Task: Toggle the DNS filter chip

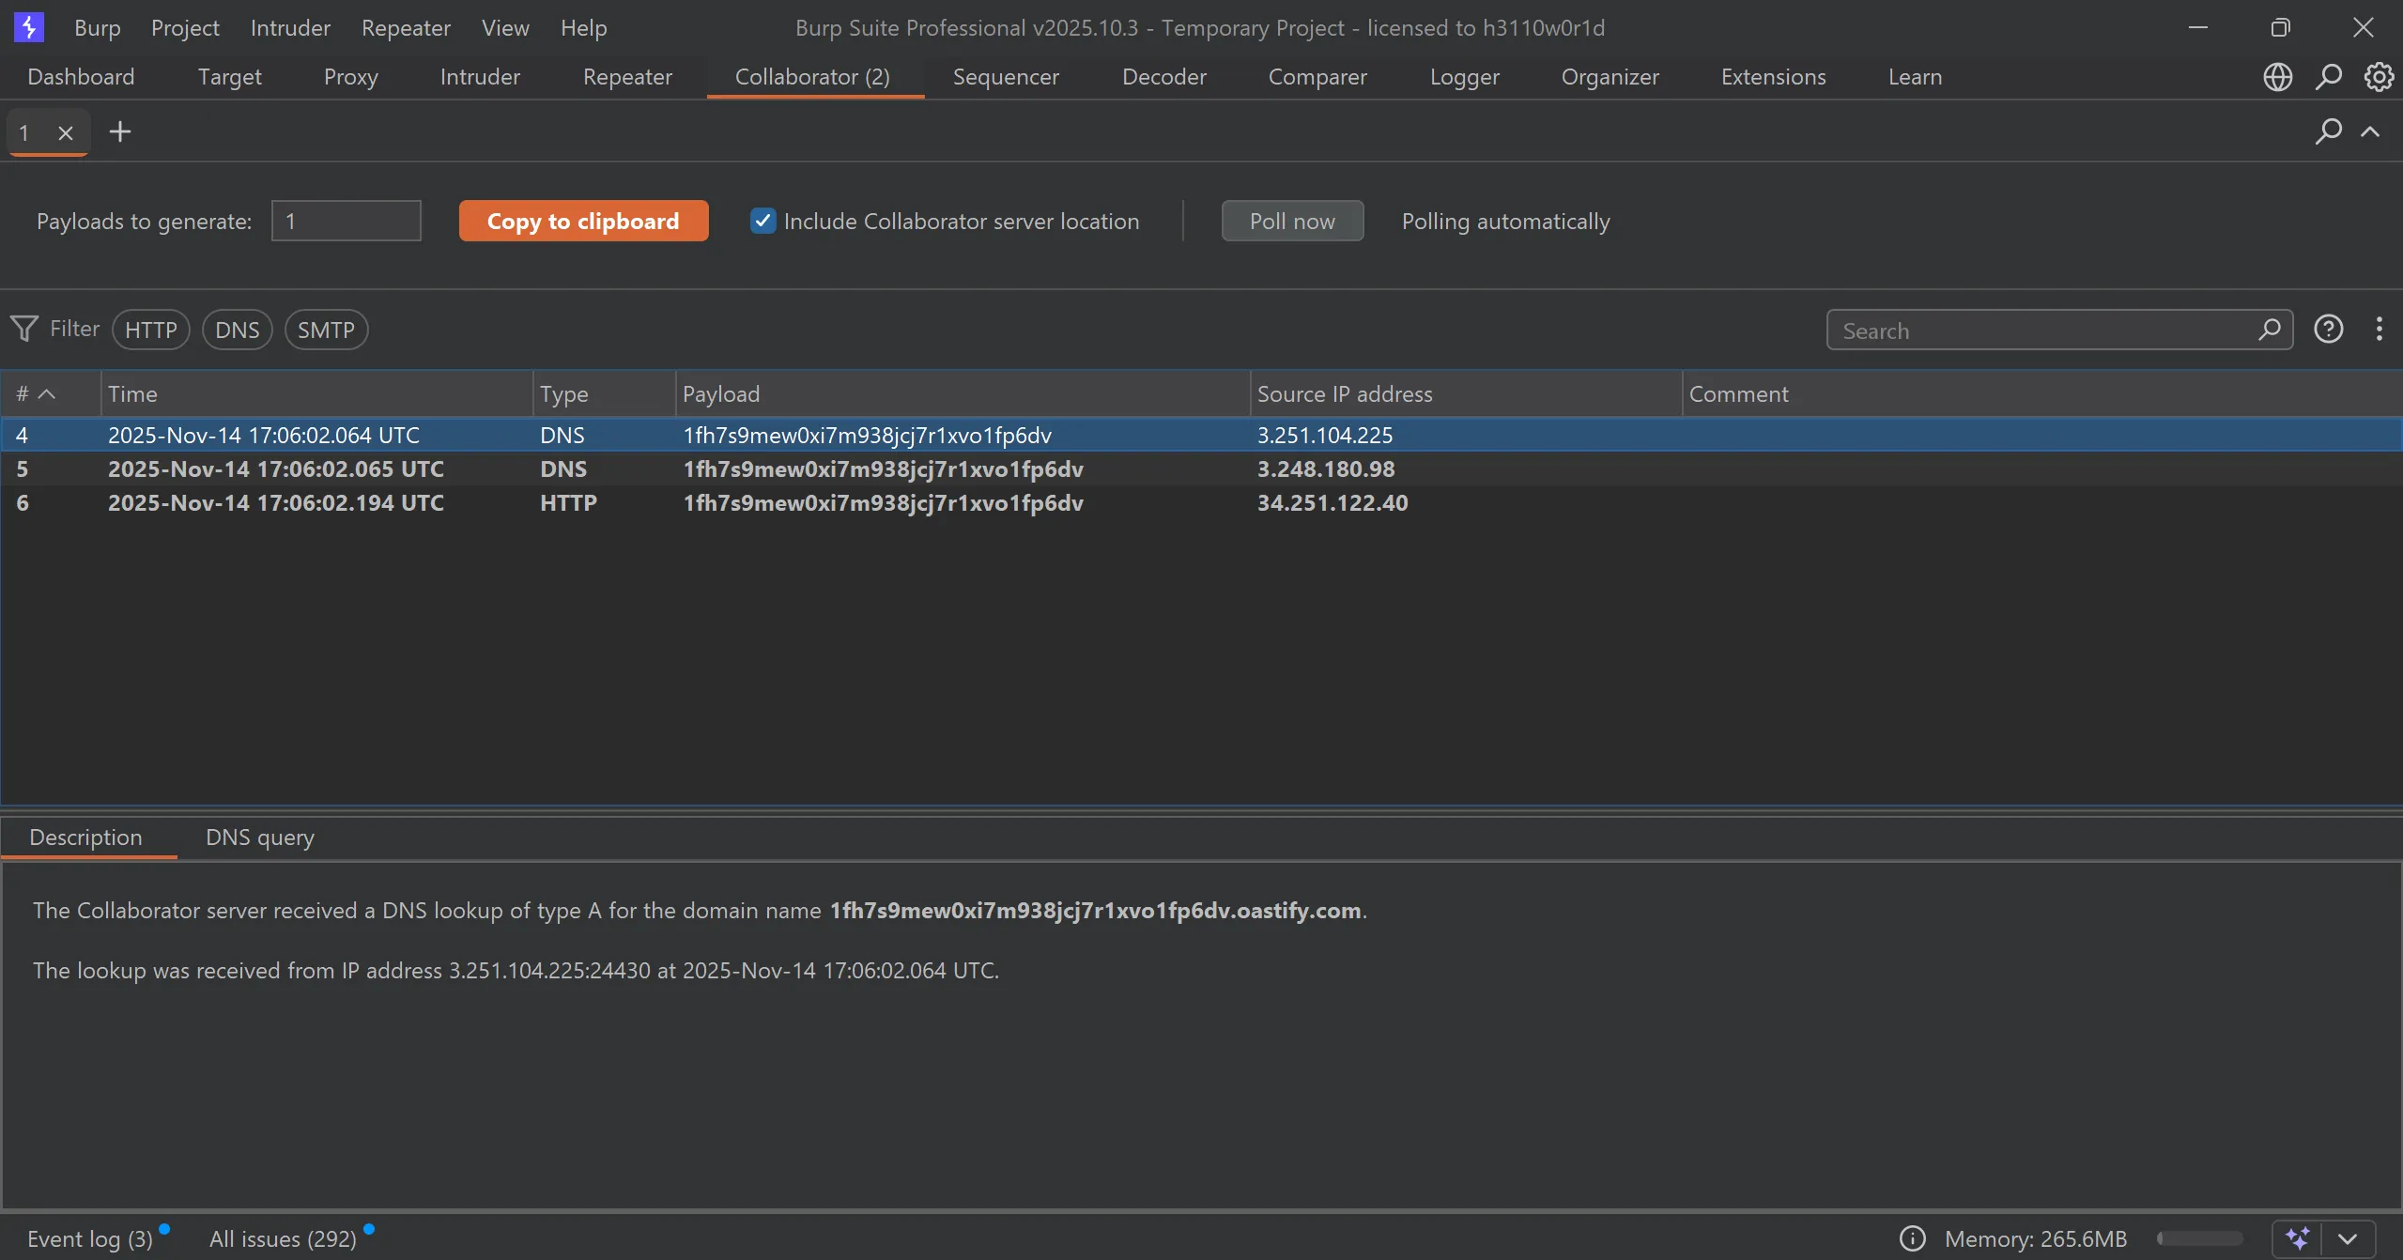Action: point(237,330)
